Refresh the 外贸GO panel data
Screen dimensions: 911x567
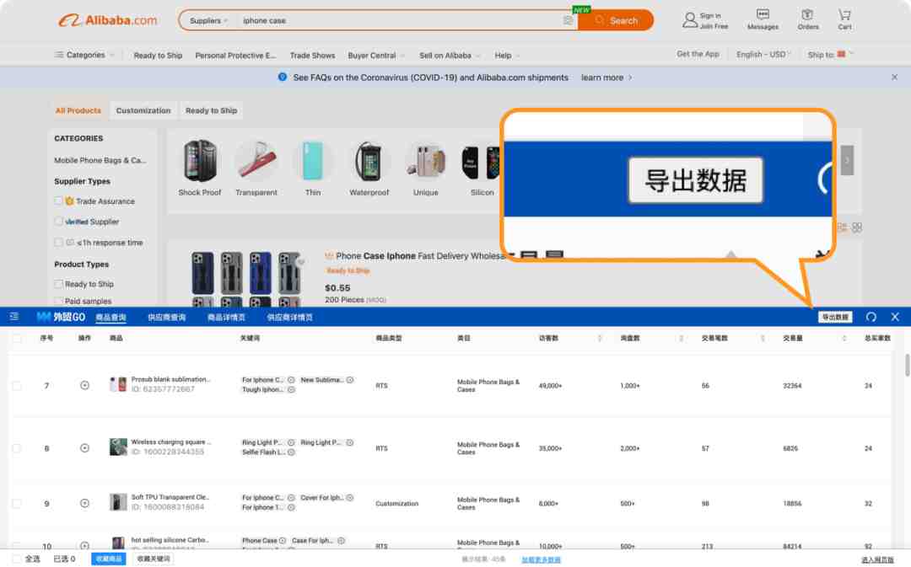point(871,317)
